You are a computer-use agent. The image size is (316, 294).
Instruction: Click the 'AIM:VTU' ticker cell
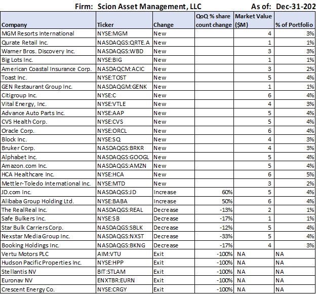click(125, 253)
